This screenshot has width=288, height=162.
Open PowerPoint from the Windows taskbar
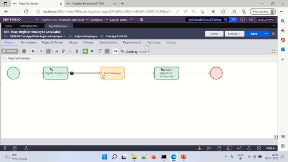tap(184, 157)
